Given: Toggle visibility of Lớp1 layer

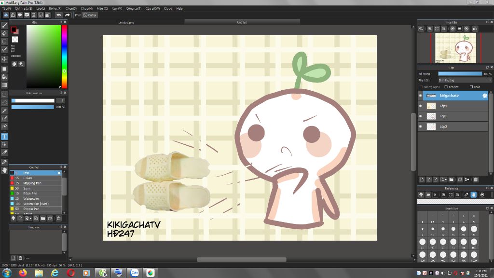Looking at the screenshot, I should [421, 116].
